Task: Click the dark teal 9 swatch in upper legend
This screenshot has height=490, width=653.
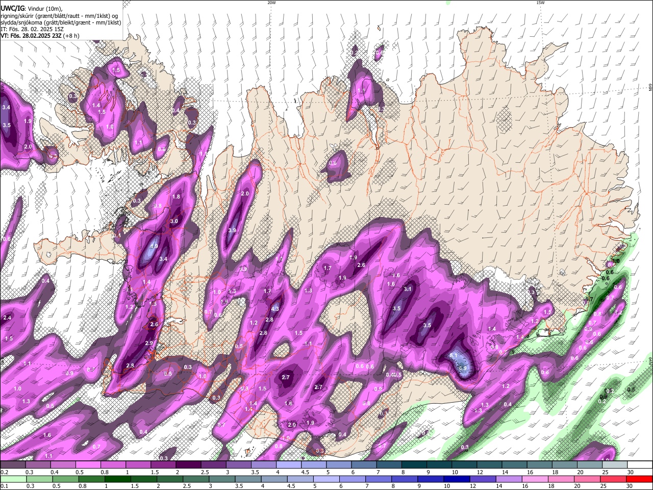Action: pos(440,464)
